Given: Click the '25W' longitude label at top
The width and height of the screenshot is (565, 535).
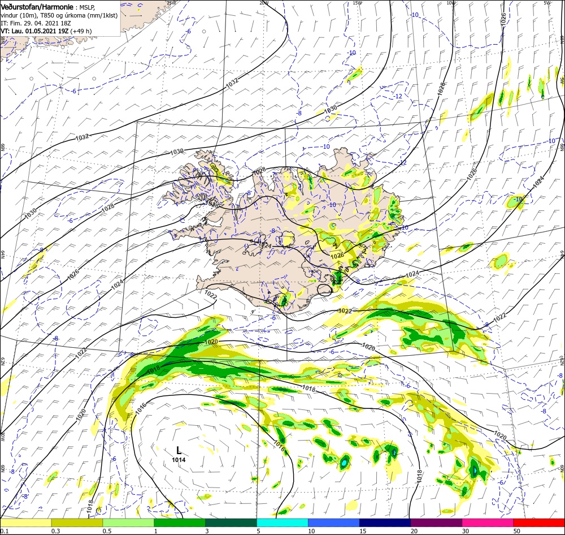Looking at the screenshot, I should point(172,3).
